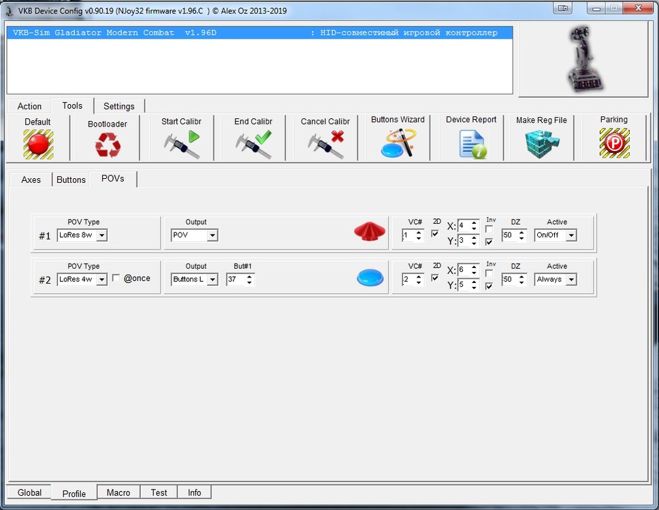The image size is (659, 510).
Task: Open the Macro bottom tab
Action: pyautogui.click(x=118, y=492)
